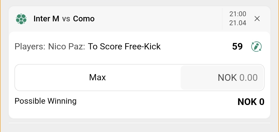
Task: Tap the 'Players: Nico Paz:' label
Action: pos(50,47)
